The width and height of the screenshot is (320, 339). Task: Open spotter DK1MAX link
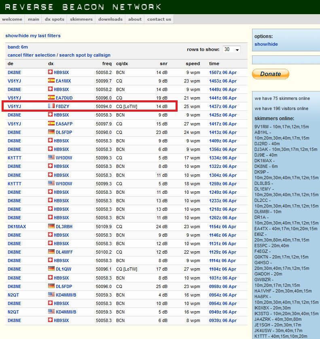17,227
